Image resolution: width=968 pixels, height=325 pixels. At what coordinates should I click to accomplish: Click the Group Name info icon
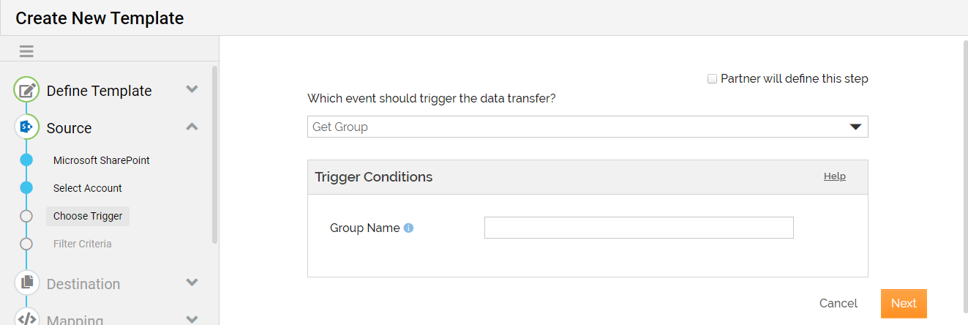point(409,228)
